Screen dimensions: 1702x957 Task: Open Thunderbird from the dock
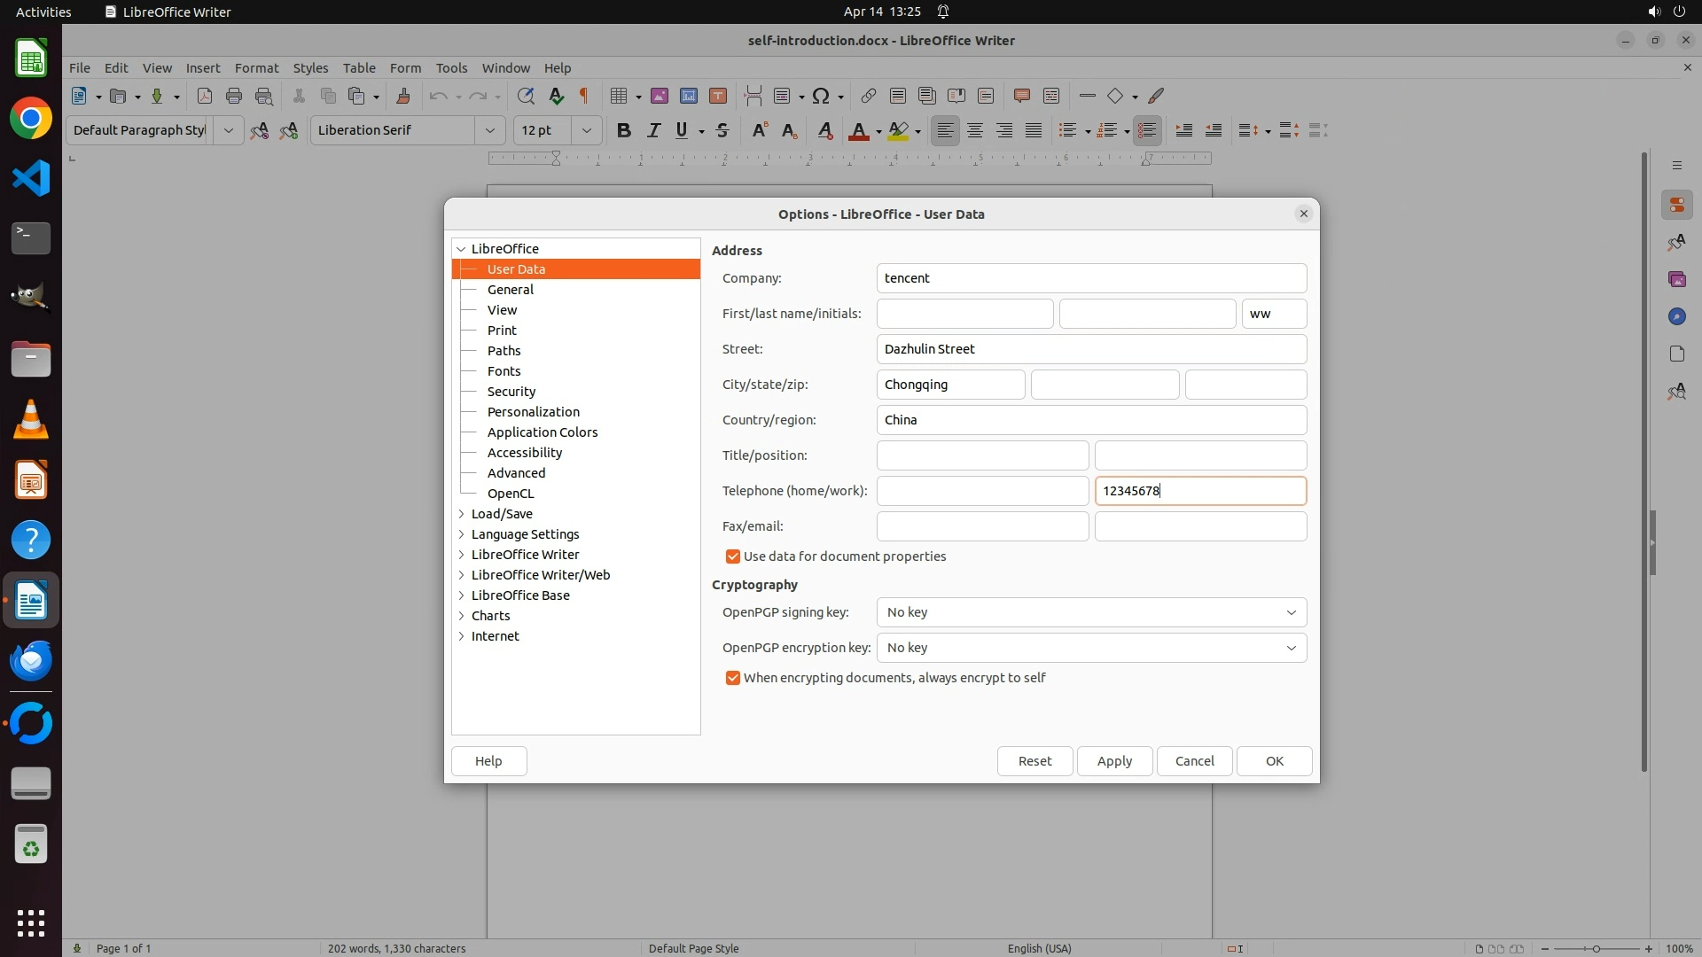click(x=31, y=661)
